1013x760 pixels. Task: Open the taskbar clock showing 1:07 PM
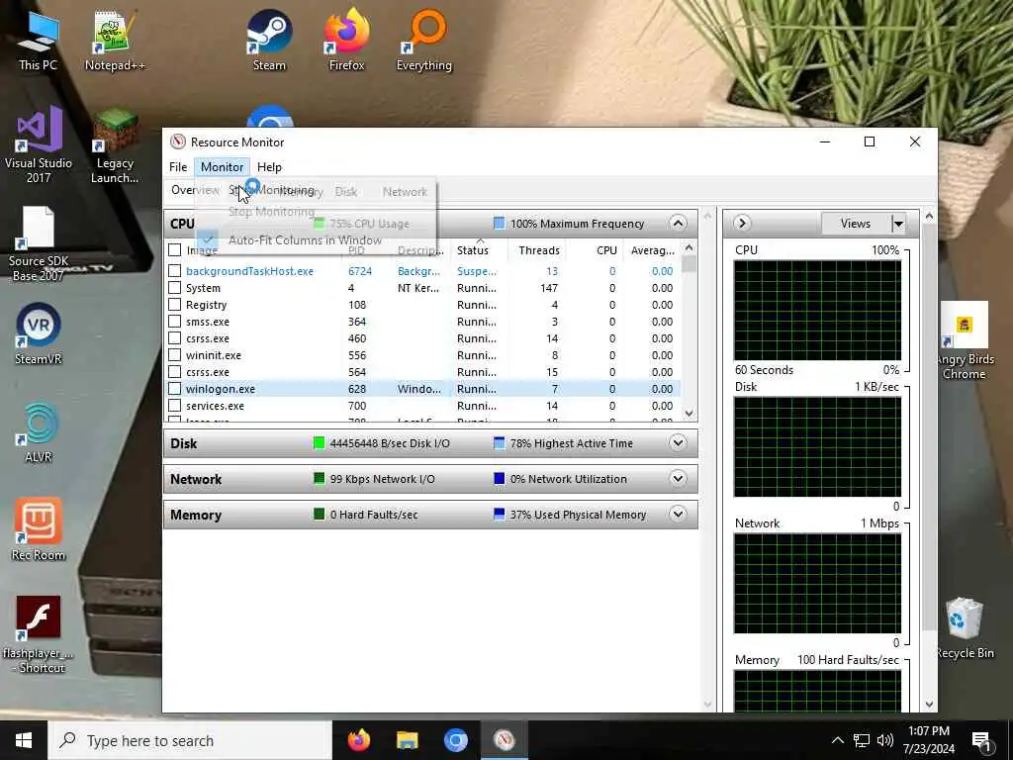pyautogui.click(x=928, y=740)
